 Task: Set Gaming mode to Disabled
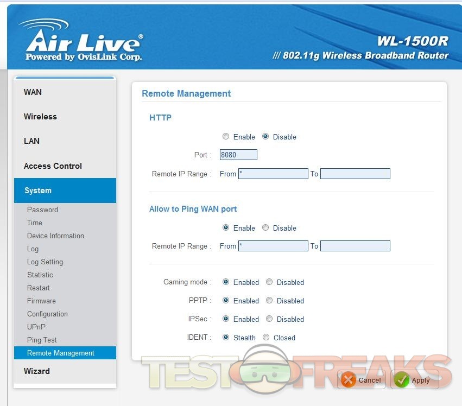pos(269,282)
